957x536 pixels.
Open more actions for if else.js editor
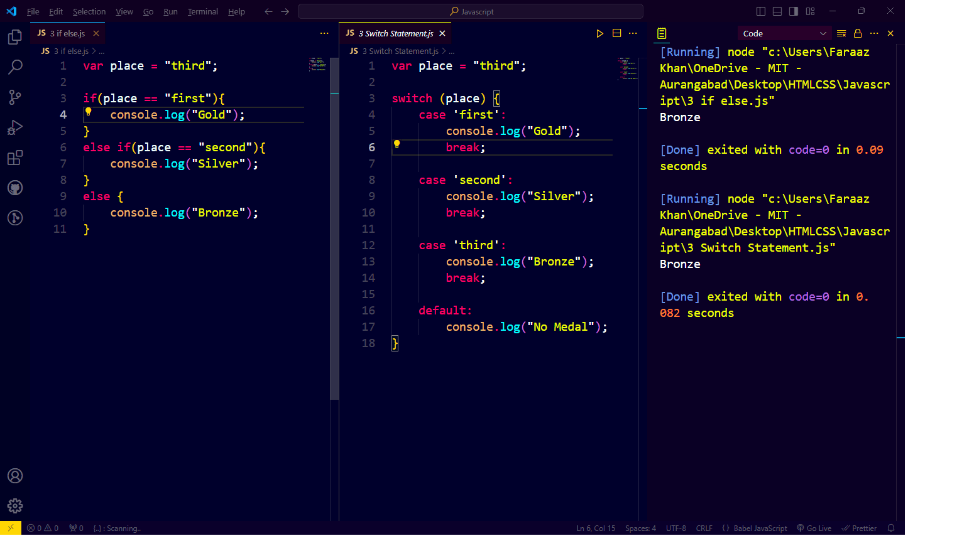324,33
